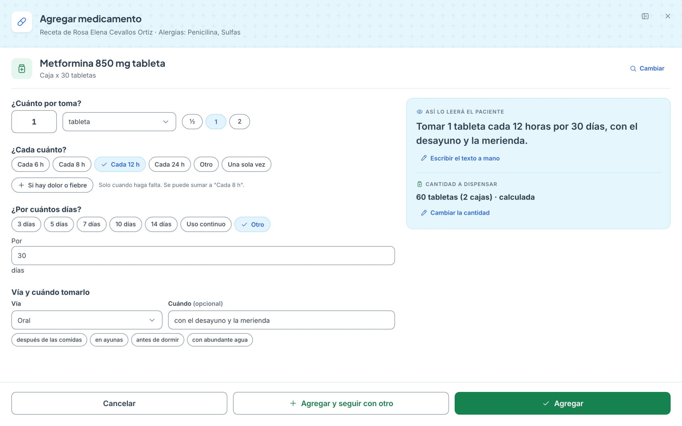Click the eye icon above patient preview
The width and height of the screenshot is (682, 426).
pyautogui.click(x=420, y=112)
